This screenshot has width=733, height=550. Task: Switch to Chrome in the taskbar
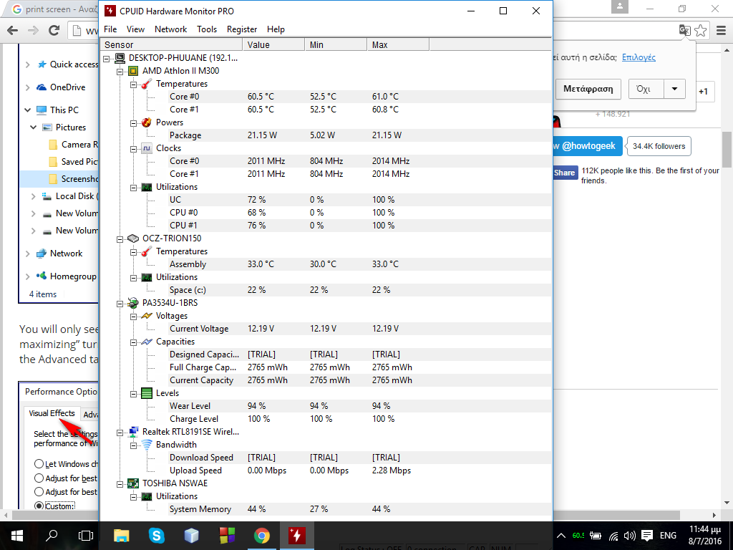point(261,536)
